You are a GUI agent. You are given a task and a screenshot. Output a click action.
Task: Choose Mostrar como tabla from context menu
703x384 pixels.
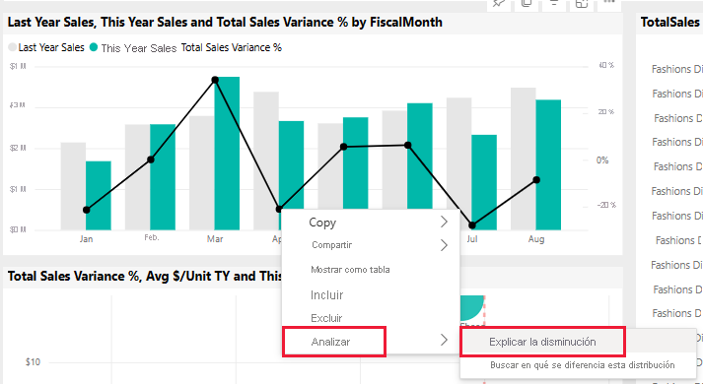350,270
